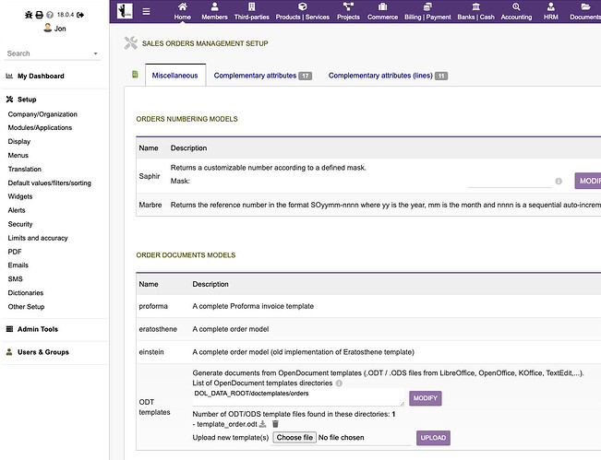Open Alerts setup link
Viewport: 601px width, 460px height.
[17, 210]
